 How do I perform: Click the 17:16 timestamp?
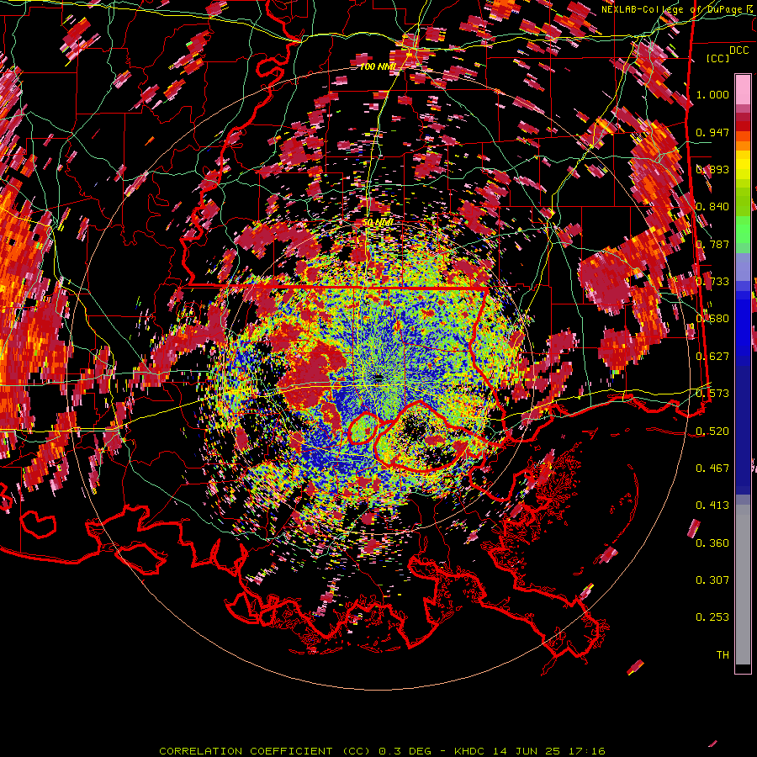point(585,751)
